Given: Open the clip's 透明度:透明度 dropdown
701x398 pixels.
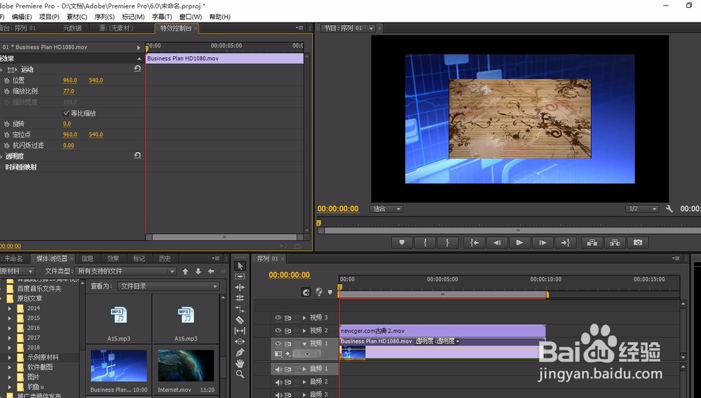Looking at the screenshot, I should [x=437, y=341].
